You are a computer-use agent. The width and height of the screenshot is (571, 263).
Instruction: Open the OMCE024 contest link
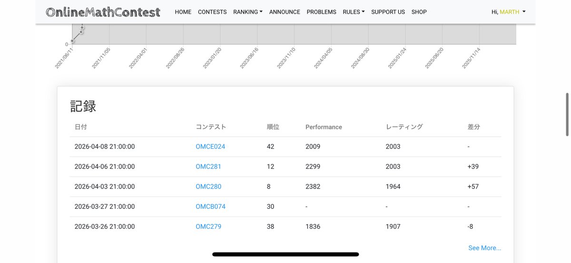(210, 147)
